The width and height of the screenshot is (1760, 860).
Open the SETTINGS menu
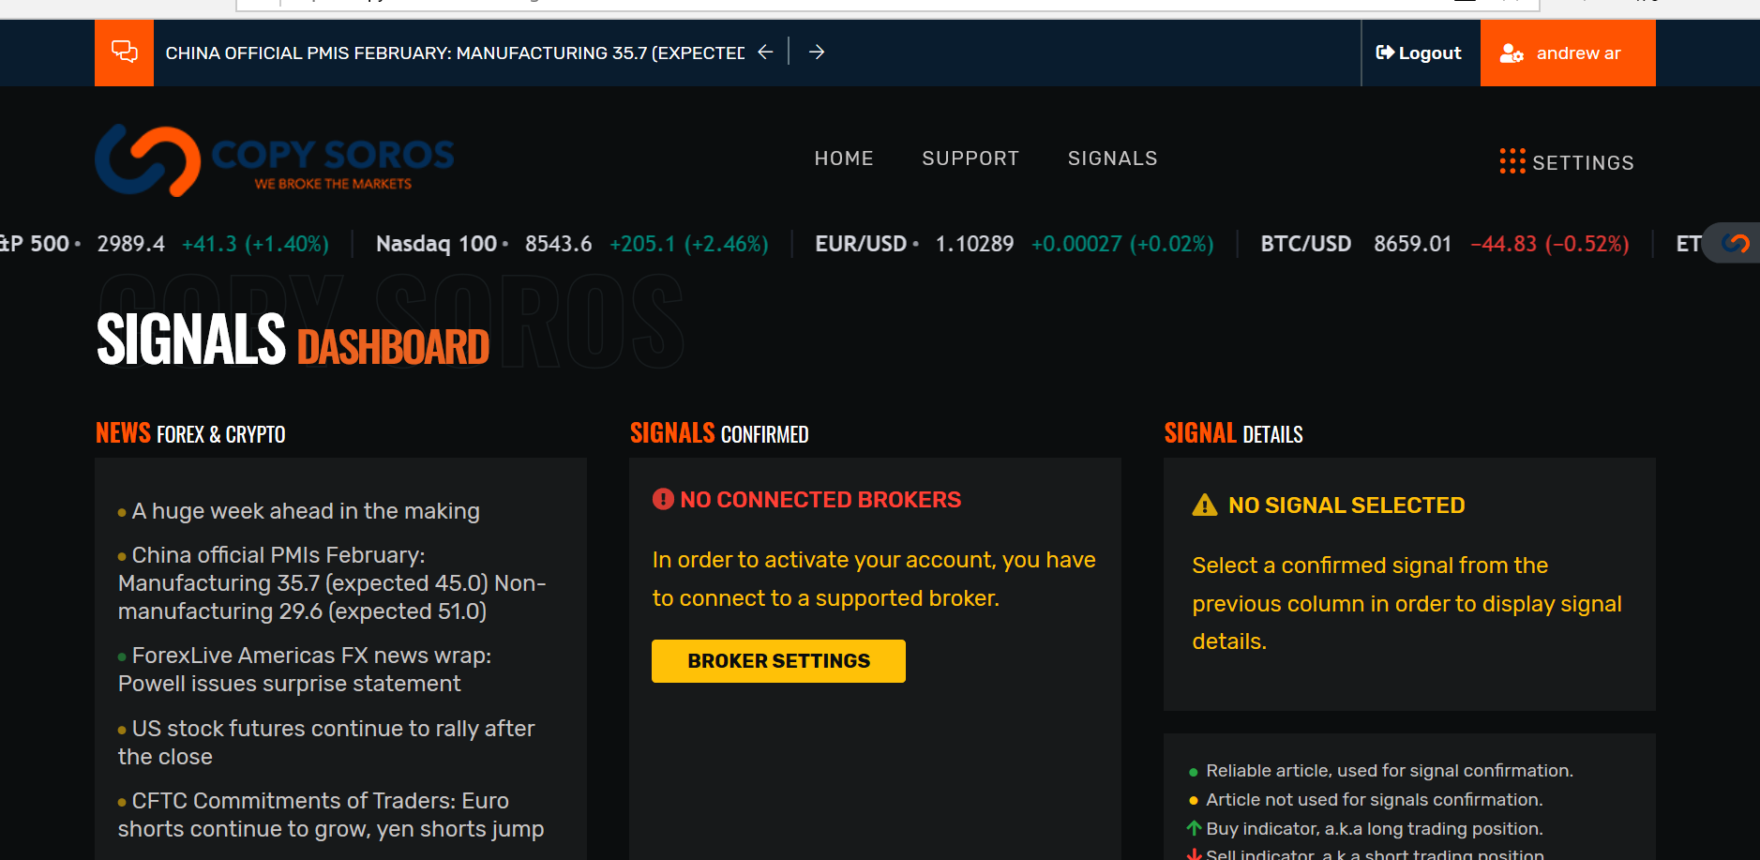point(1567,162)
